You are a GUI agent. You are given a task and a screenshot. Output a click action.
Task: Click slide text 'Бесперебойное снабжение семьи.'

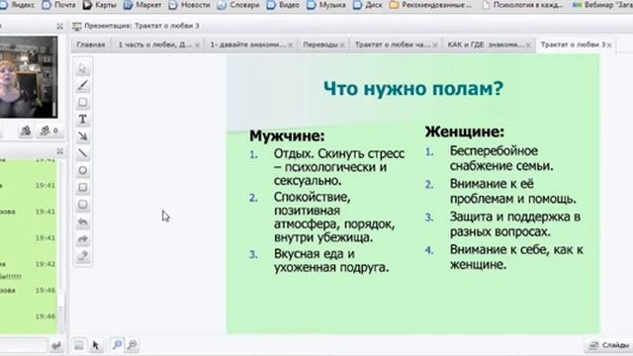pos(501,158)
